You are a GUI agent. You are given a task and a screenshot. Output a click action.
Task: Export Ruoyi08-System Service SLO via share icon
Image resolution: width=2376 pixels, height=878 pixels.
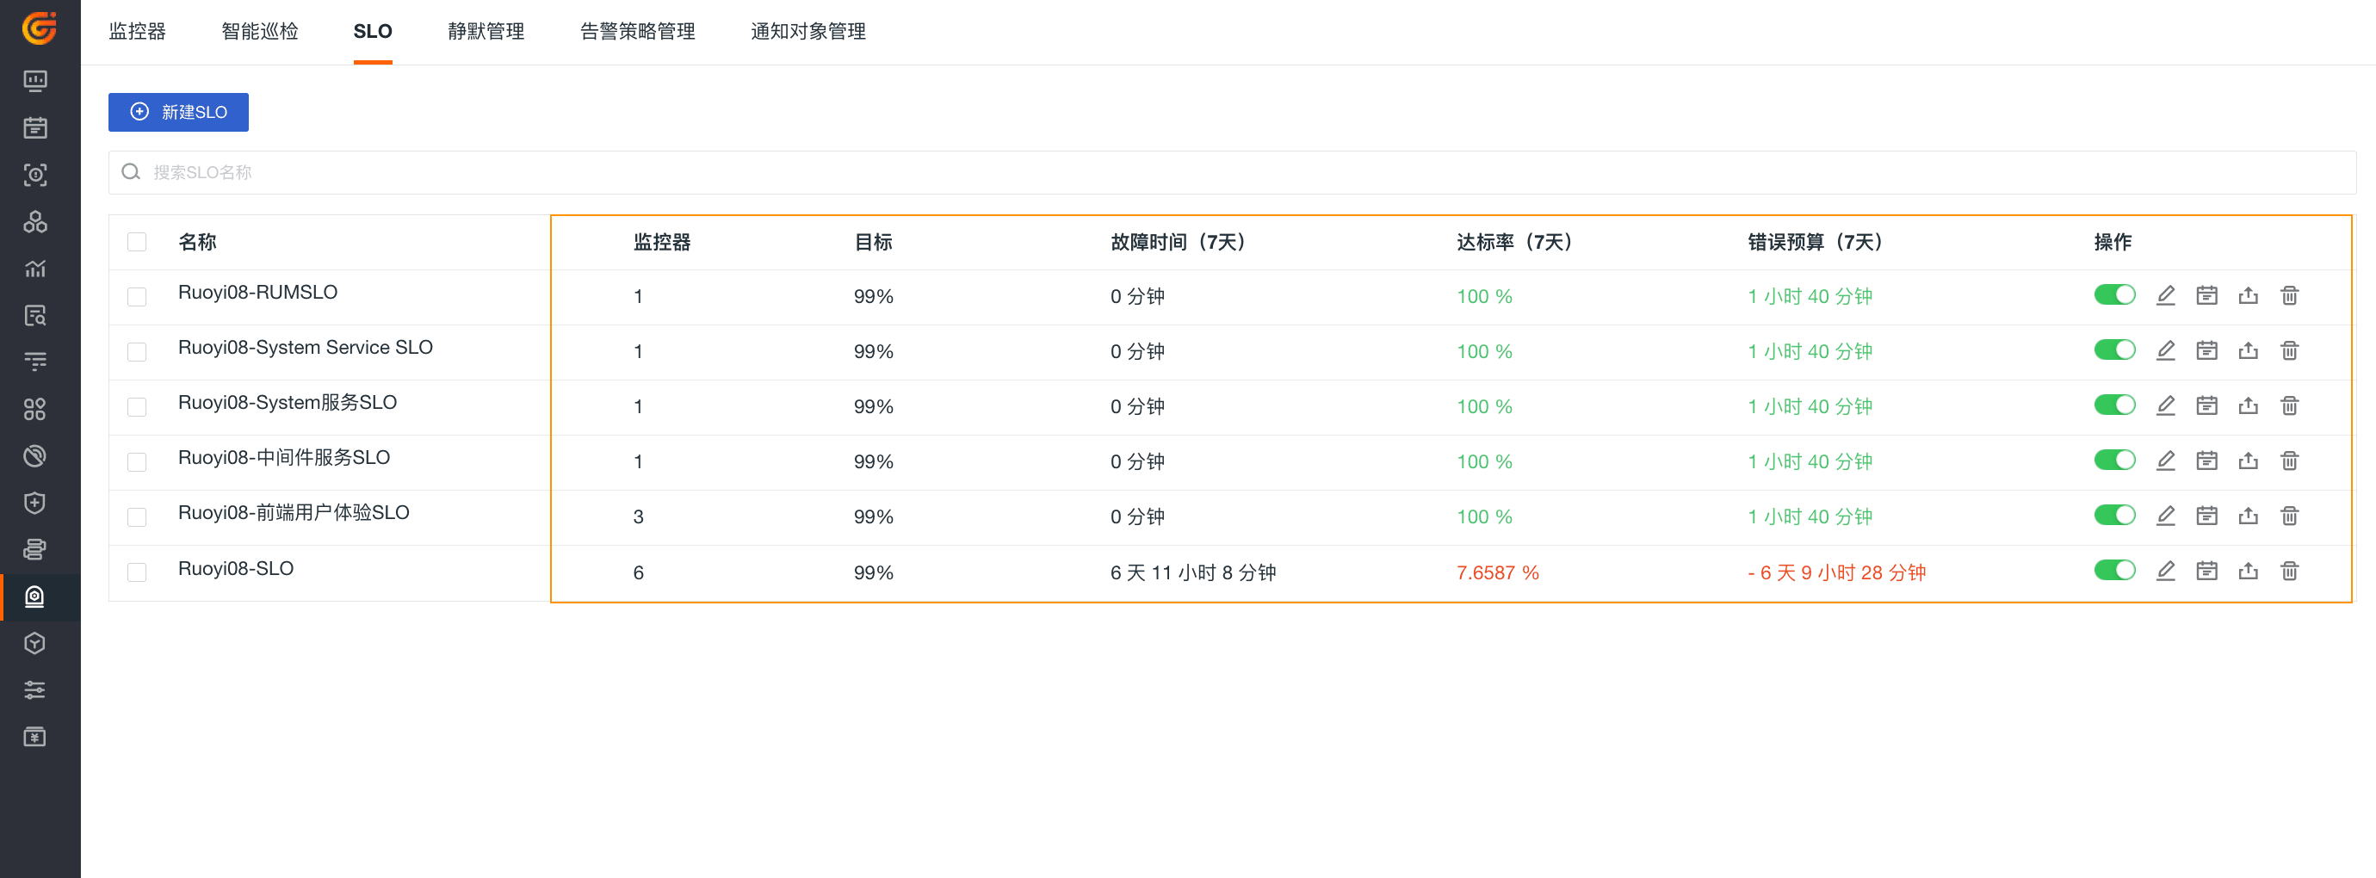pos(2248,350)
